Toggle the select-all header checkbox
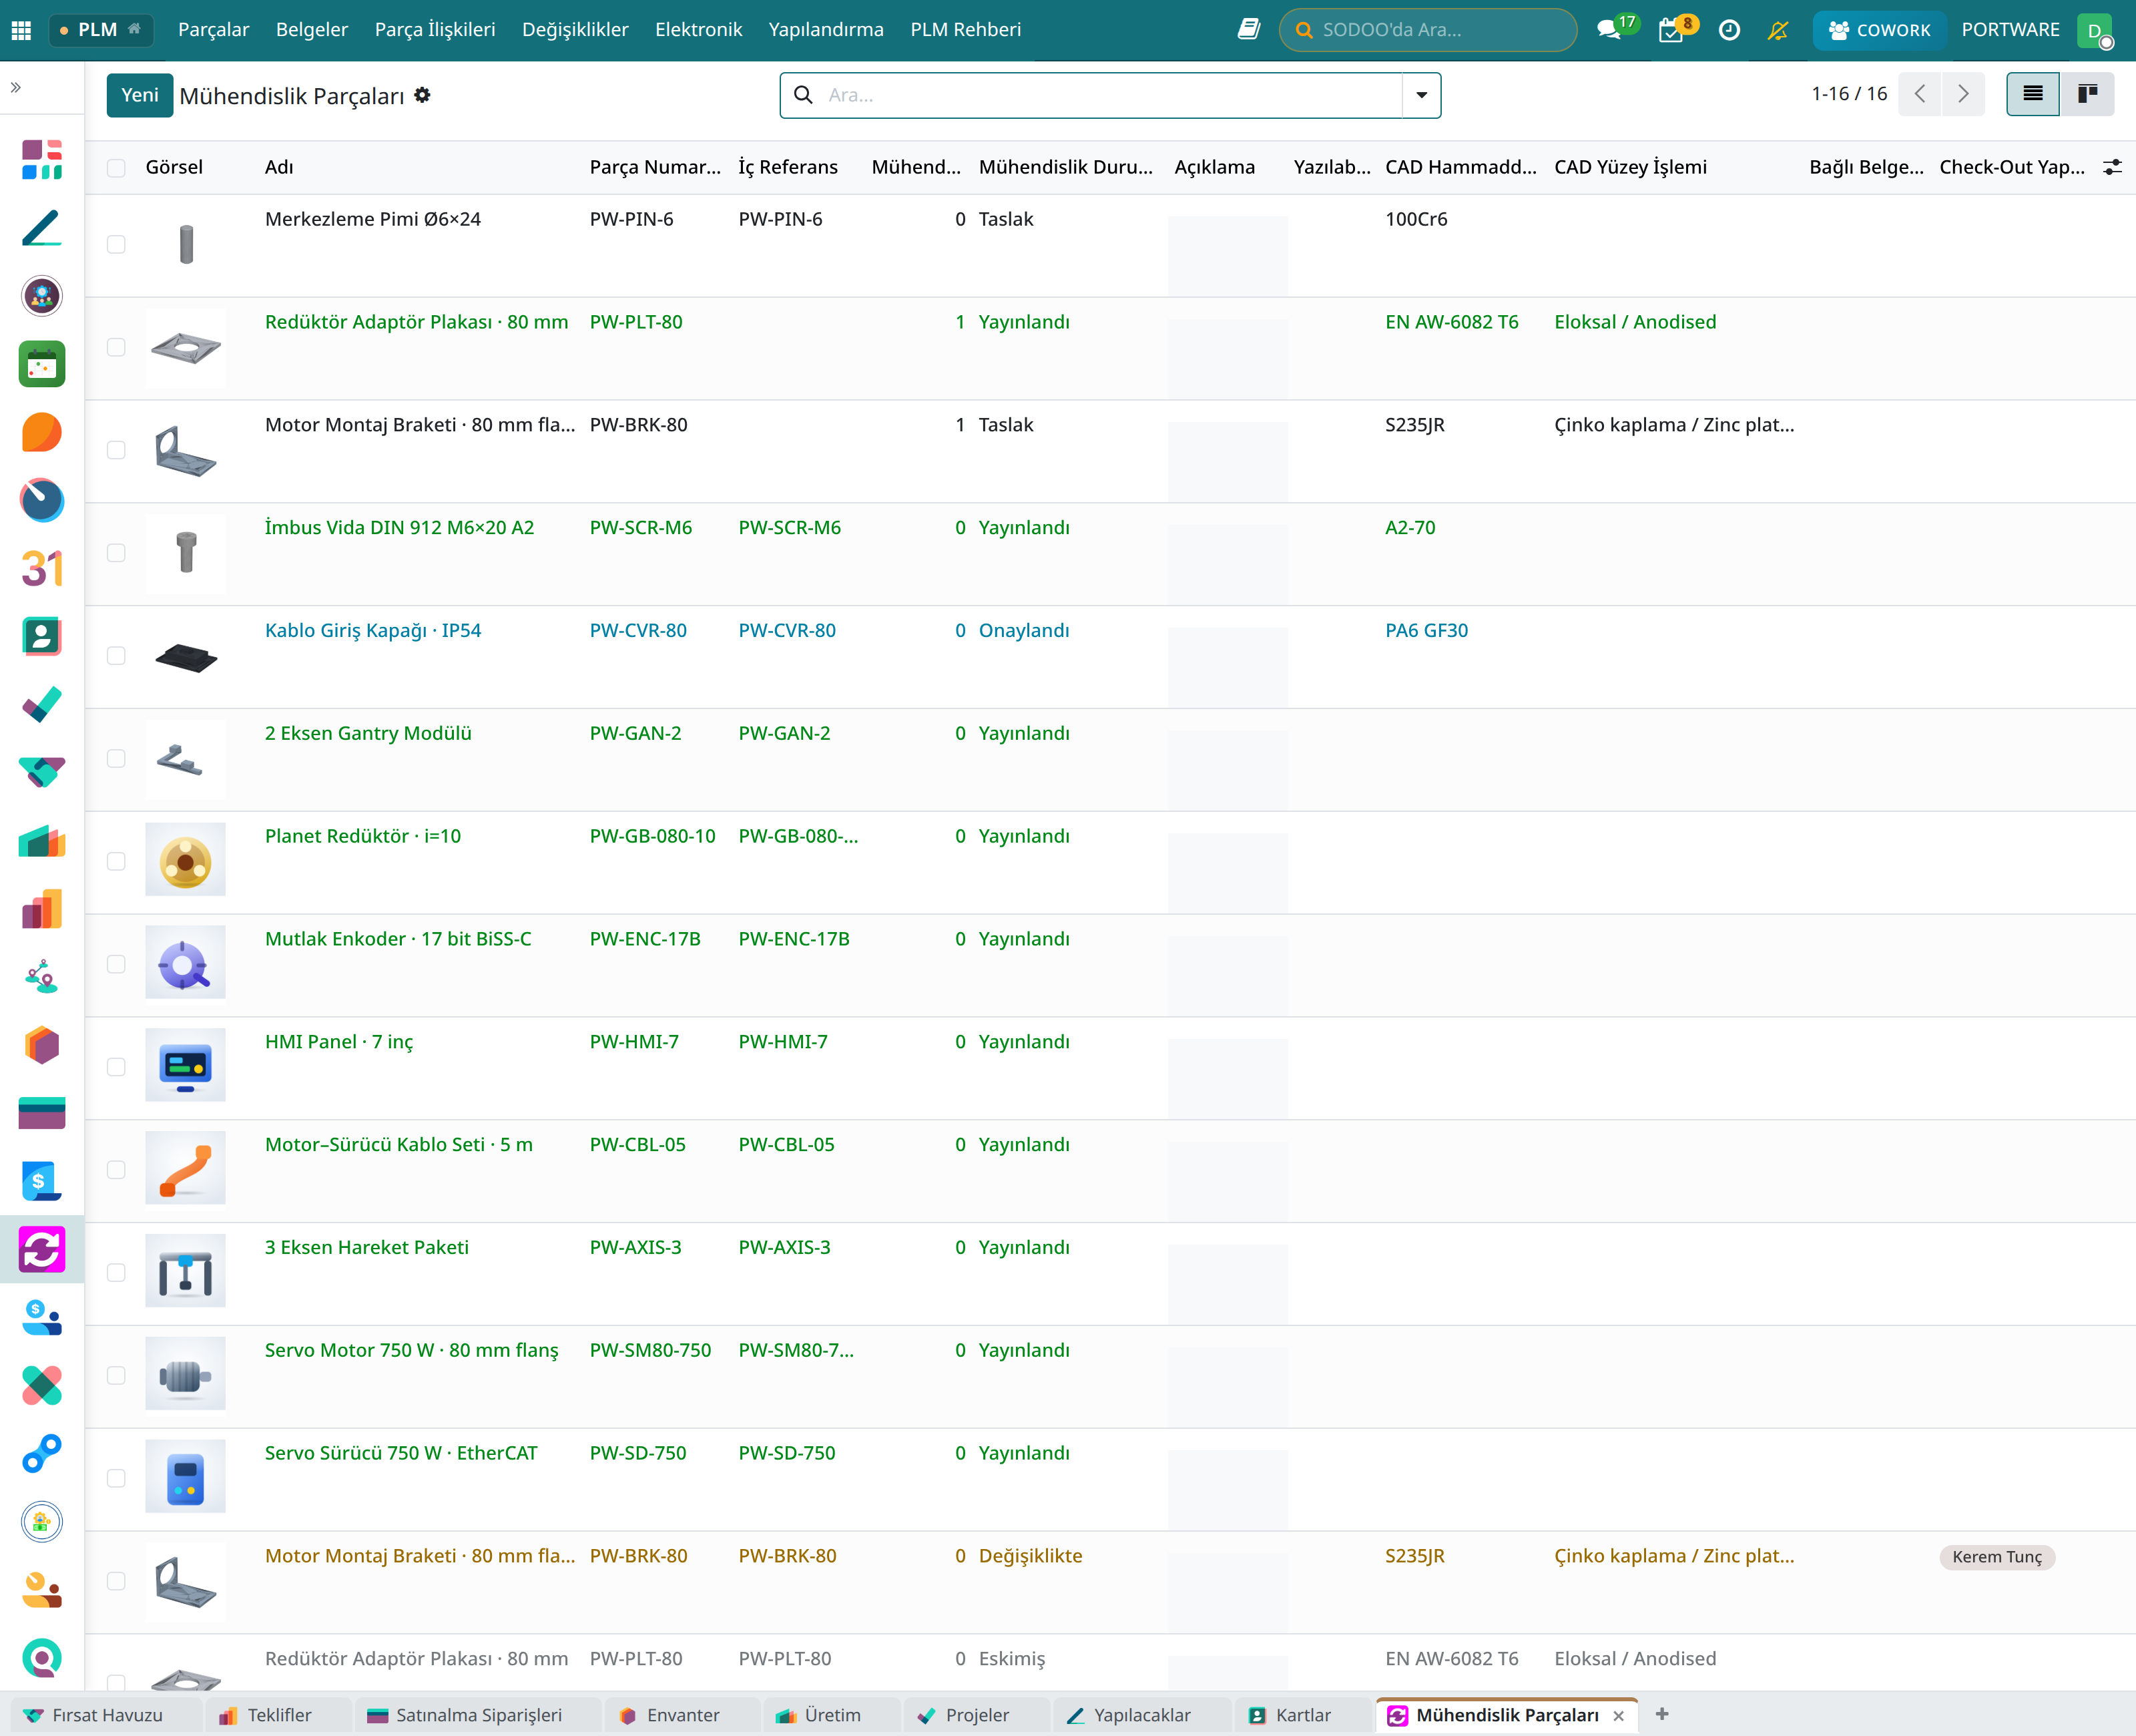The image size is (2136, 1736). 116,168
